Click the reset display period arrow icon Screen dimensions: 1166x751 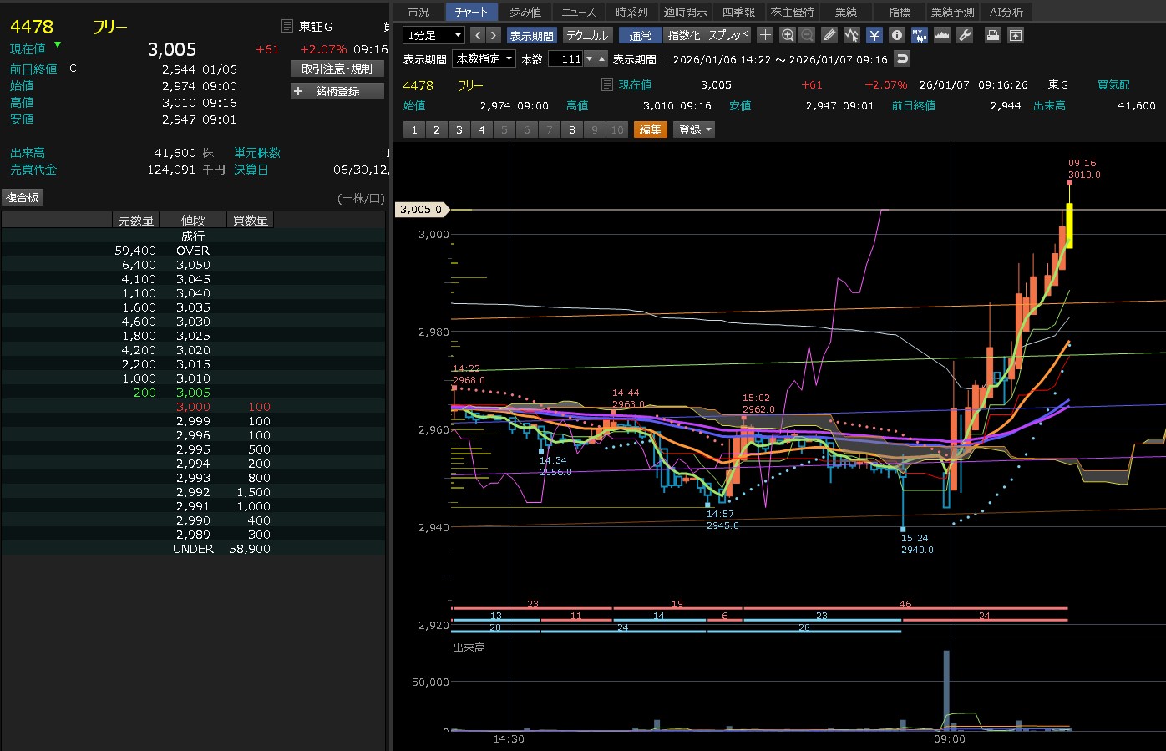tap(901, 58)
